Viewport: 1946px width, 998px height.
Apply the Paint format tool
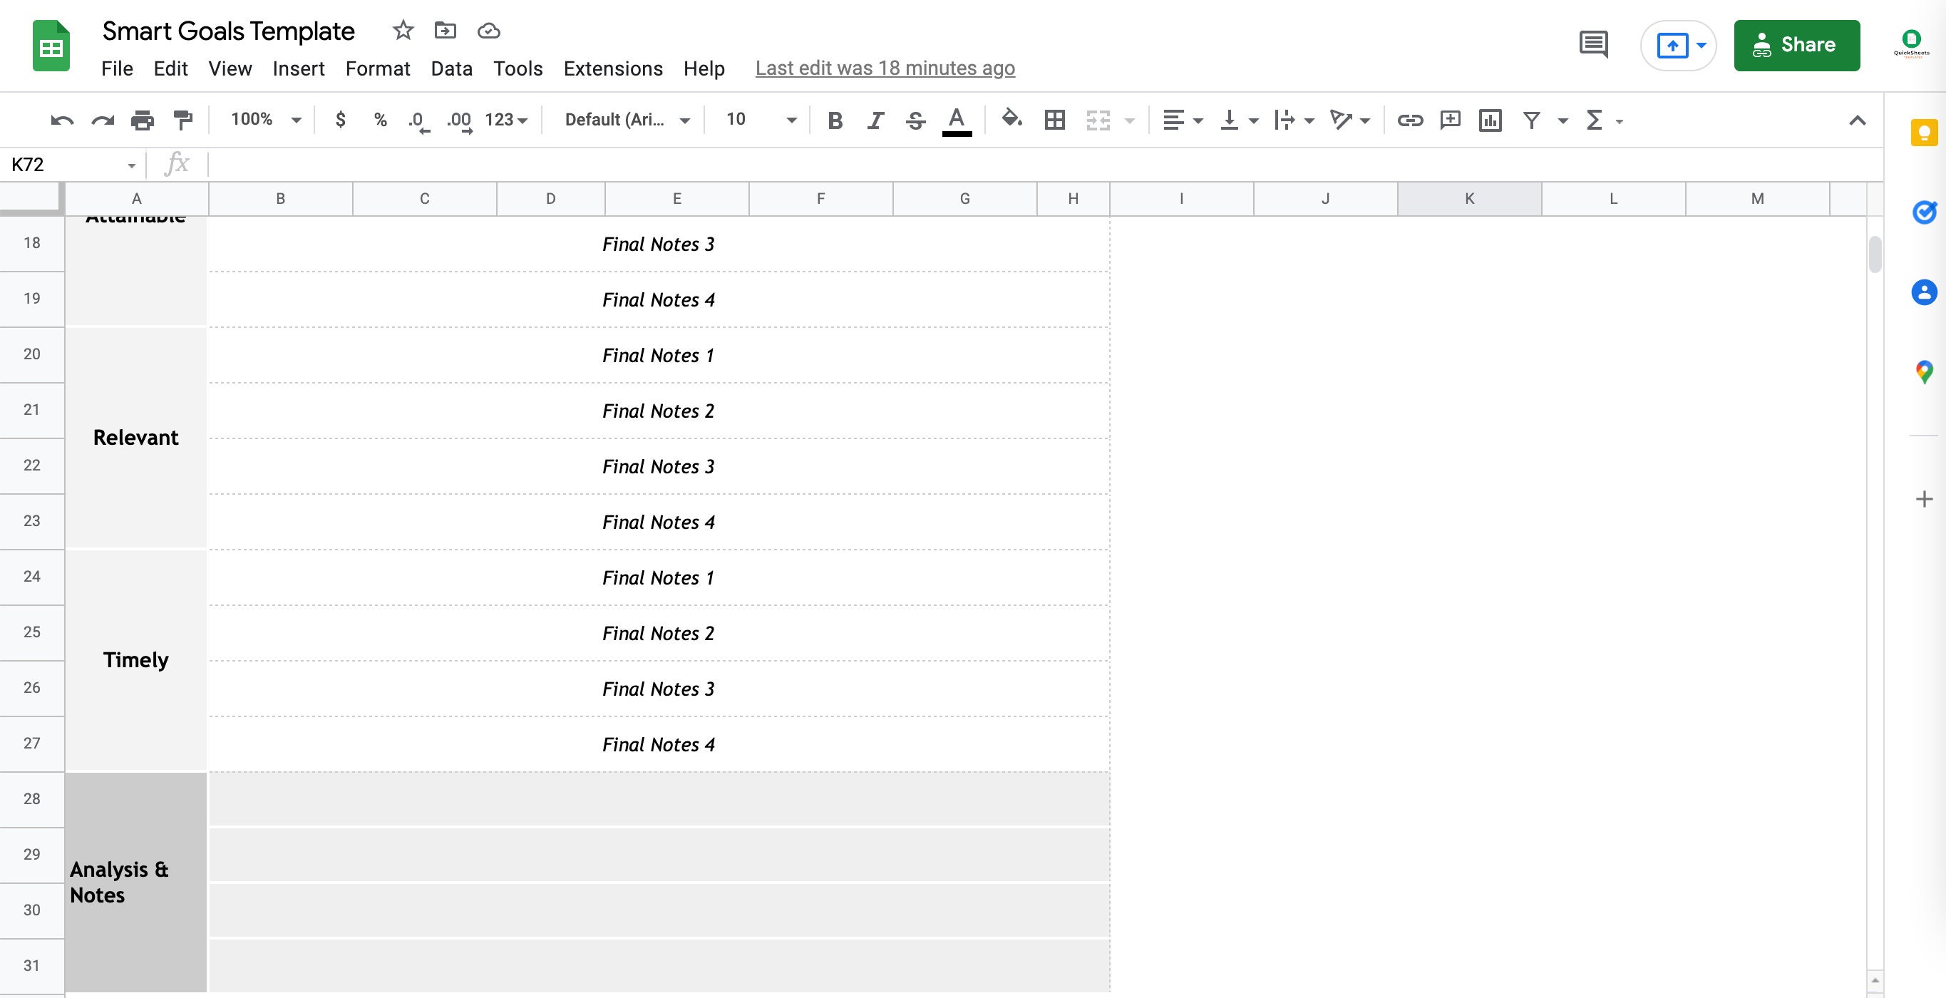(181, 119)
